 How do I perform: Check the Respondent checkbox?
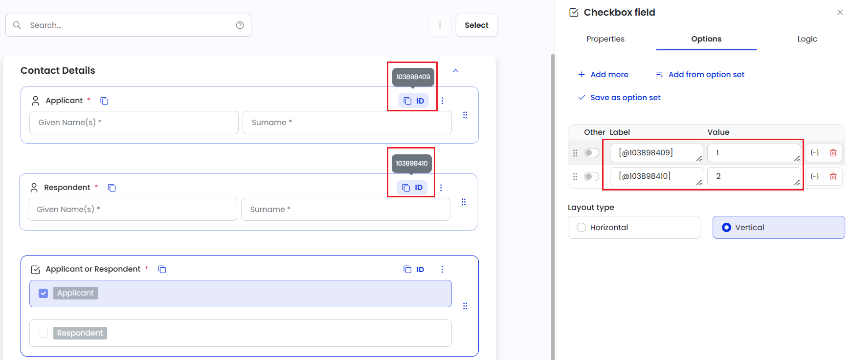click(x=44, y=333)
